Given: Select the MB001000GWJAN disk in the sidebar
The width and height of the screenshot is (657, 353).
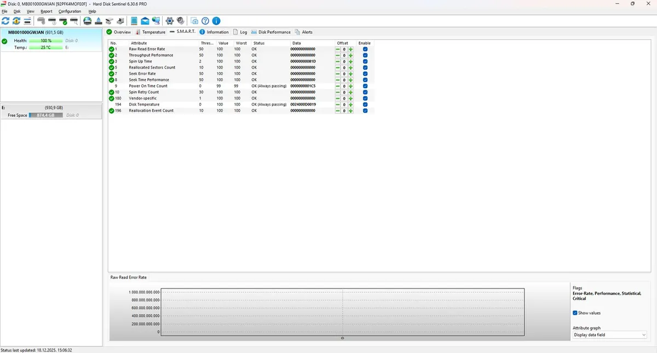Looking at the screenshot, I should pyautogui.click(x=33, y=32).
